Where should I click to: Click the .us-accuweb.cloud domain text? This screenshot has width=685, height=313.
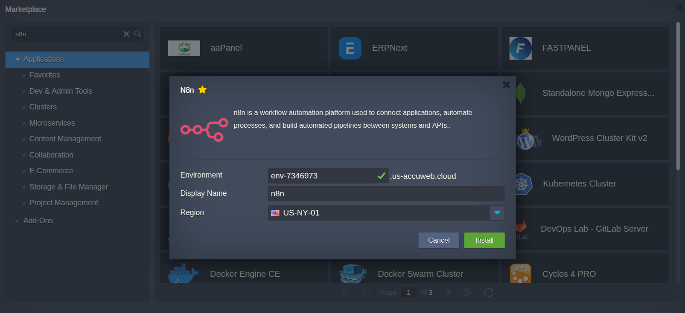[x=423, y=176]
